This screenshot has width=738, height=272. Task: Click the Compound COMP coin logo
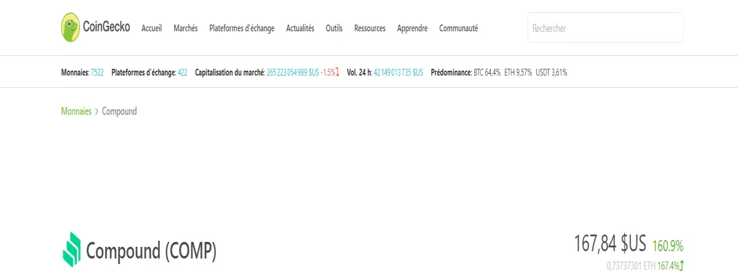[72, 250]
